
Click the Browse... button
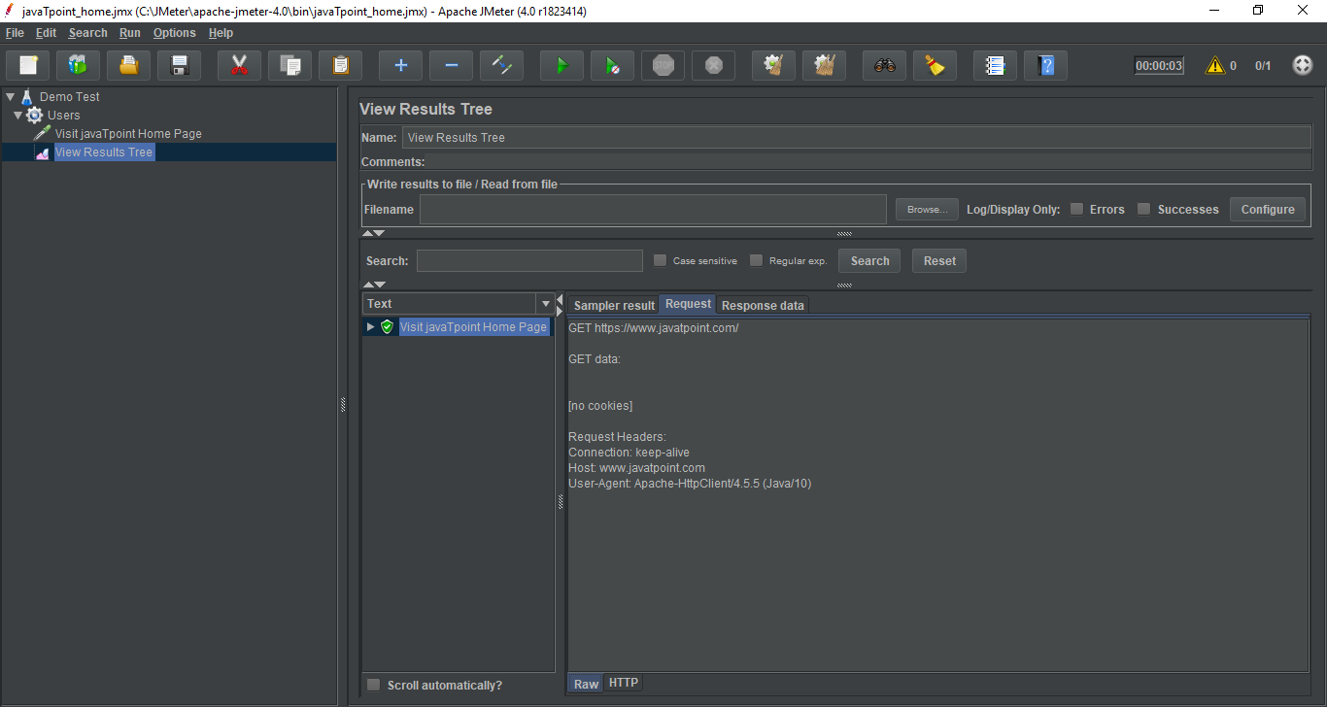pos(927,209)
